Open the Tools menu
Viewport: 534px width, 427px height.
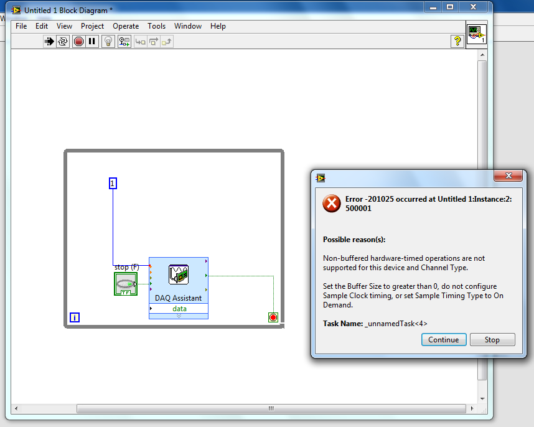[156, 26]
